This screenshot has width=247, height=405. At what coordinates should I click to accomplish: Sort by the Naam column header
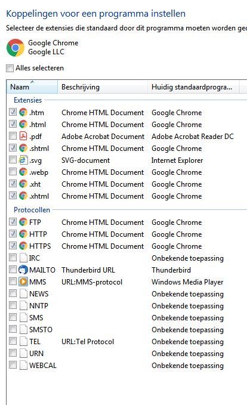(x=32, y=87)
